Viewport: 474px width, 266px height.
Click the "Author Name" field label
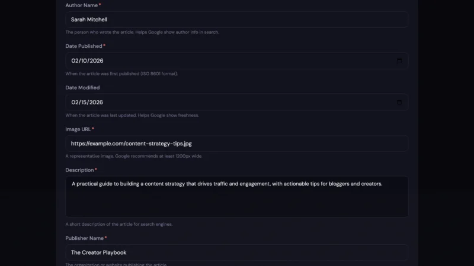click(82, 5)
